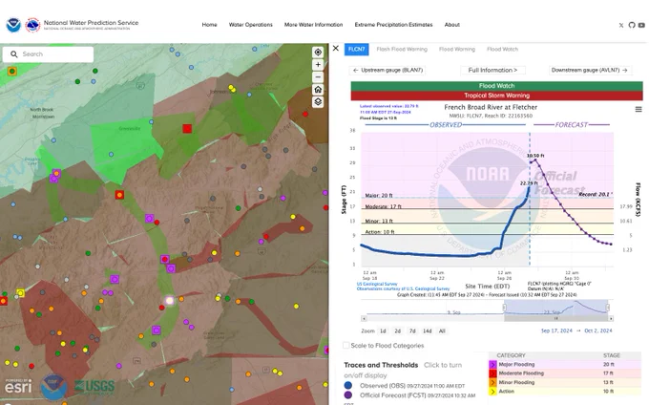Open the chart hamburger context menu
This screenshot has height=405, width=649.
(x=639, y=109)
